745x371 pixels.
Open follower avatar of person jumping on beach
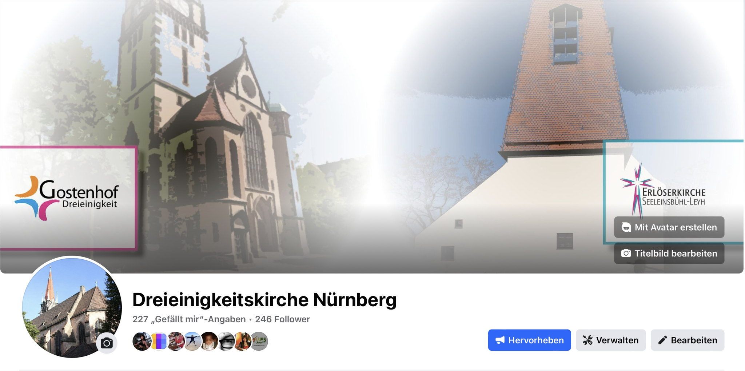pos(192,341)
